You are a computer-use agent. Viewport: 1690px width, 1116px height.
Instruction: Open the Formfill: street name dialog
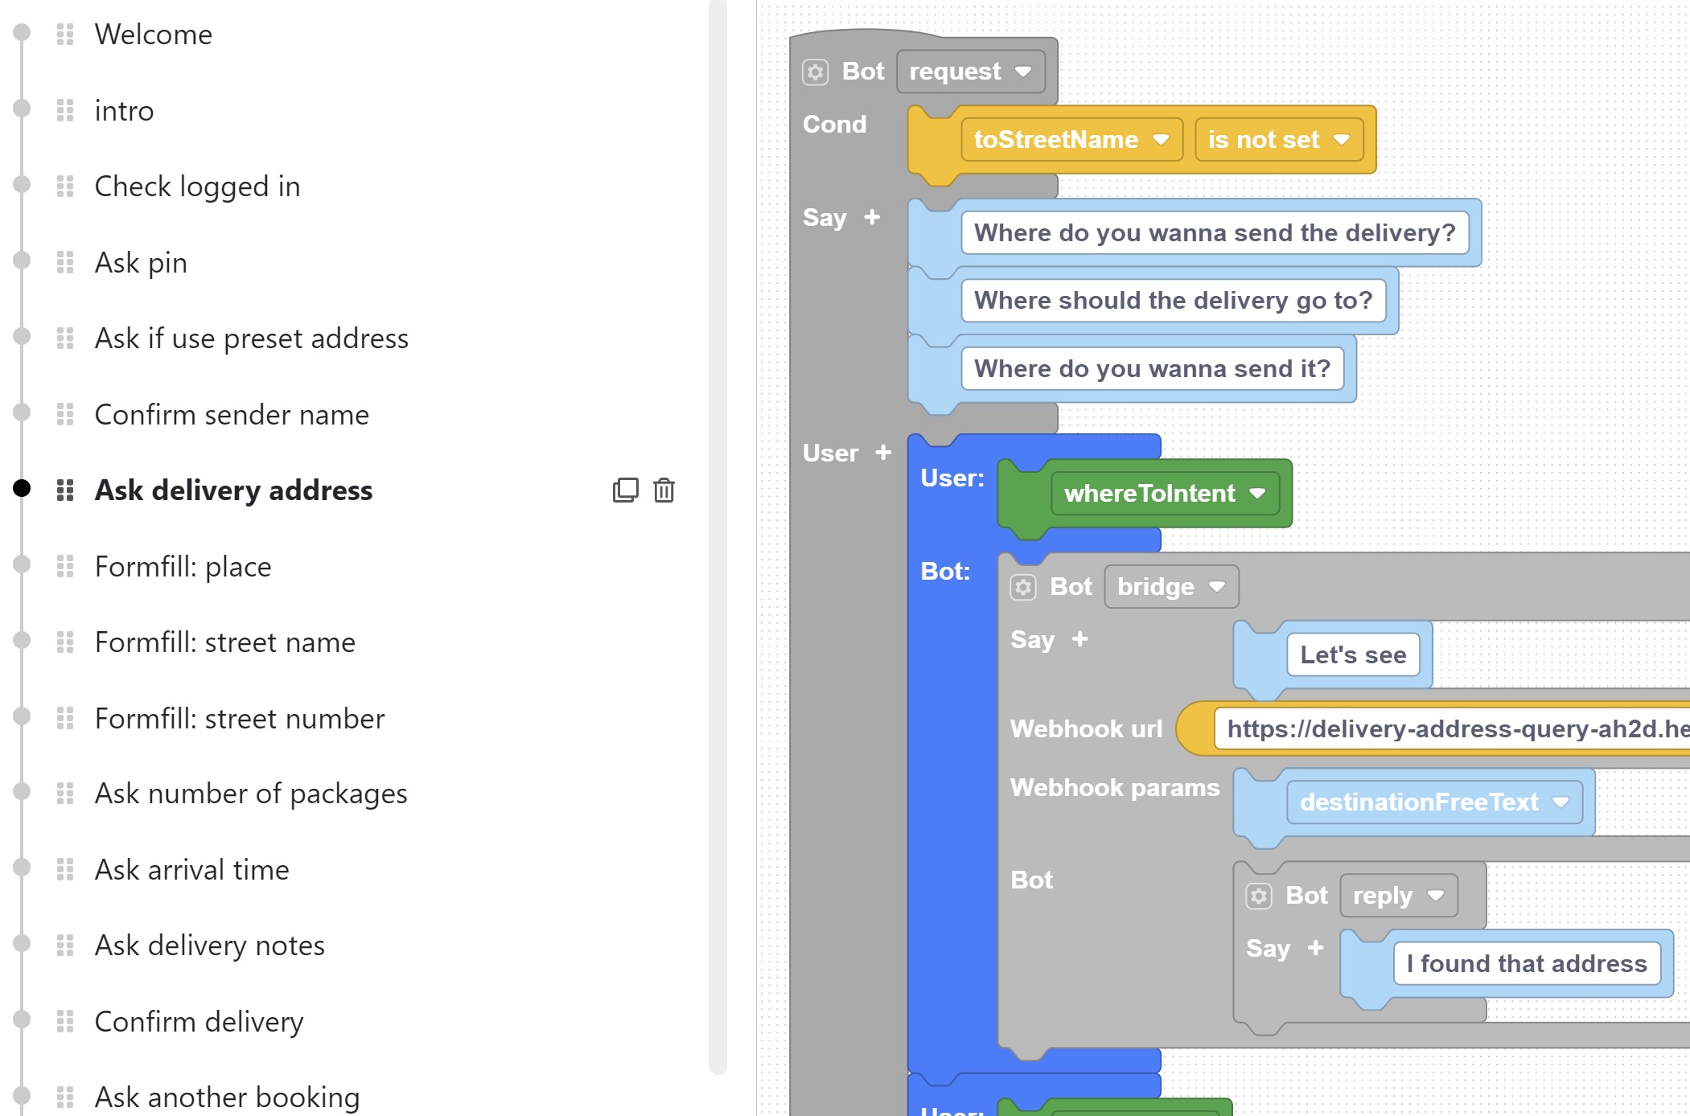(x=224, y=642)
